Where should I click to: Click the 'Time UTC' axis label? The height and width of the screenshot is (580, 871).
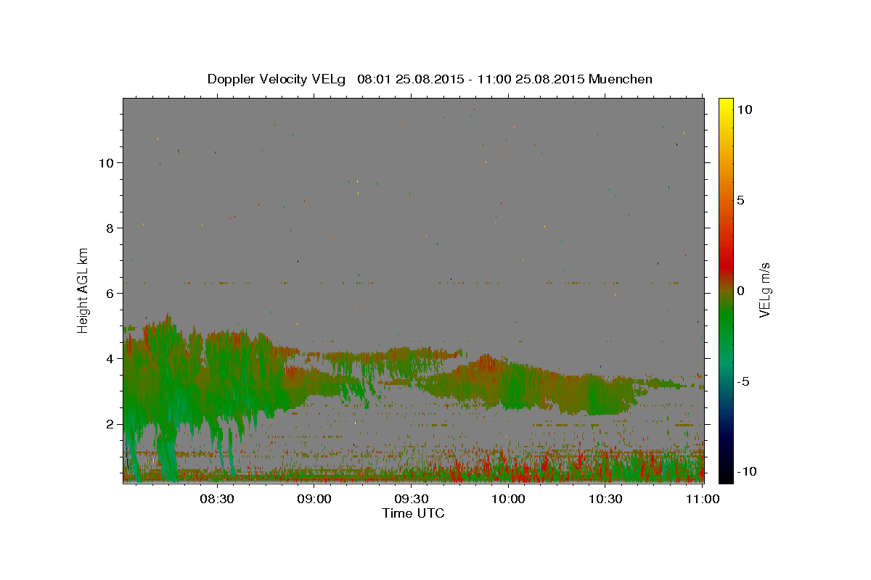[413, 514]
